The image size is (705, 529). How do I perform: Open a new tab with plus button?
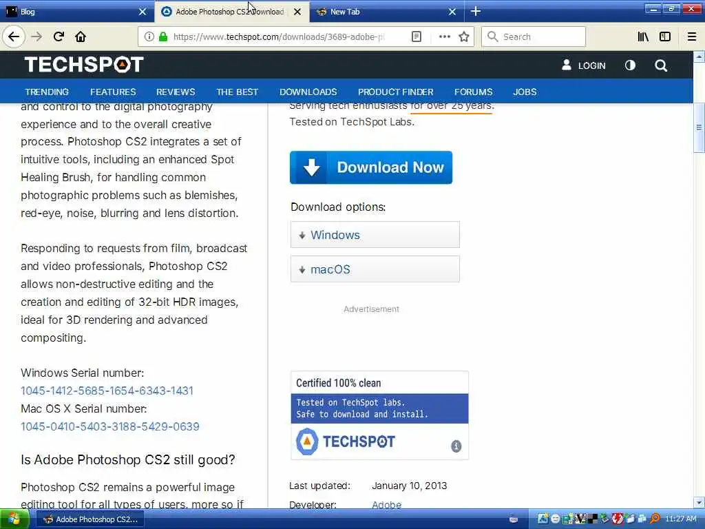476,11
